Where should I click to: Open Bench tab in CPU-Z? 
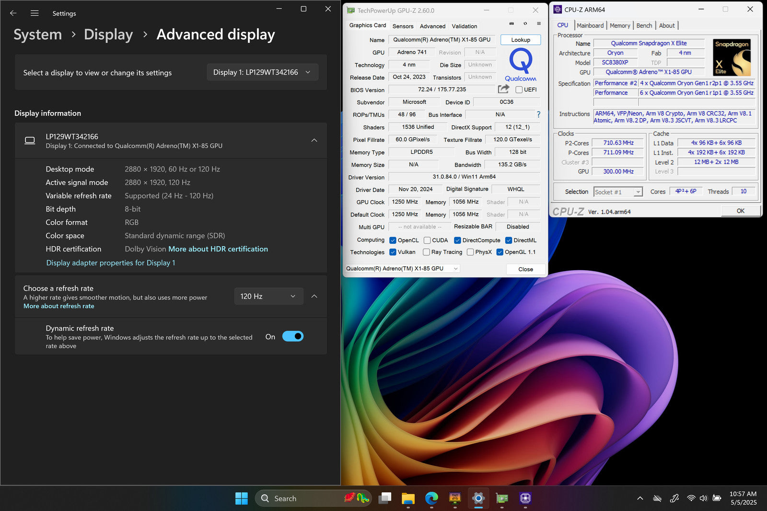pos(644,25)
